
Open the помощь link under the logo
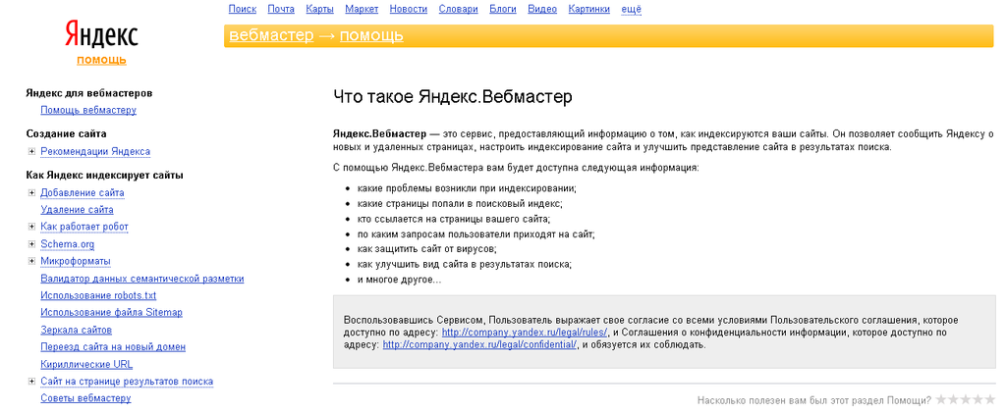pos(101,60)
